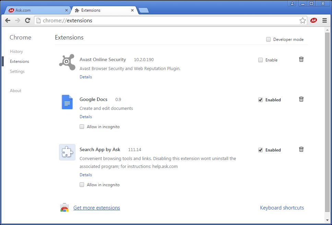Image resolution: width=332 pixels, height=225 pixels.
Task: Click the Google Docs version 0.9
Action: coord(118,100)
